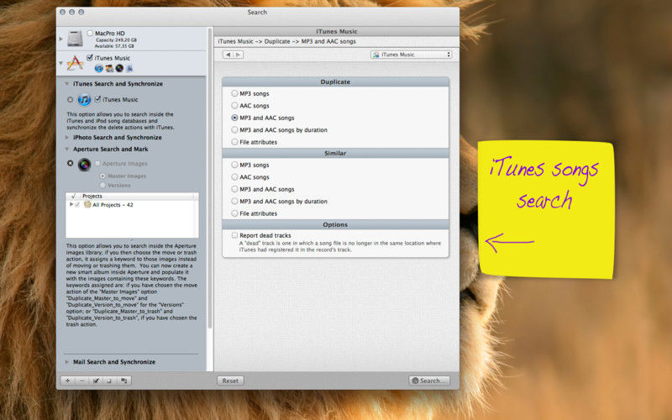
Task: Select Duplicate File attributes radio button
Action: (x=234, y=142)
